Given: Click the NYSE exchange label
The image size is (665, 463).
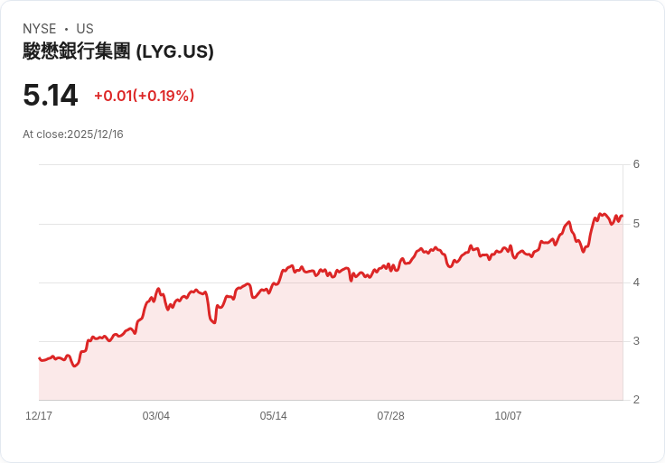Looking at the screenshot, I should pos(40,29).
